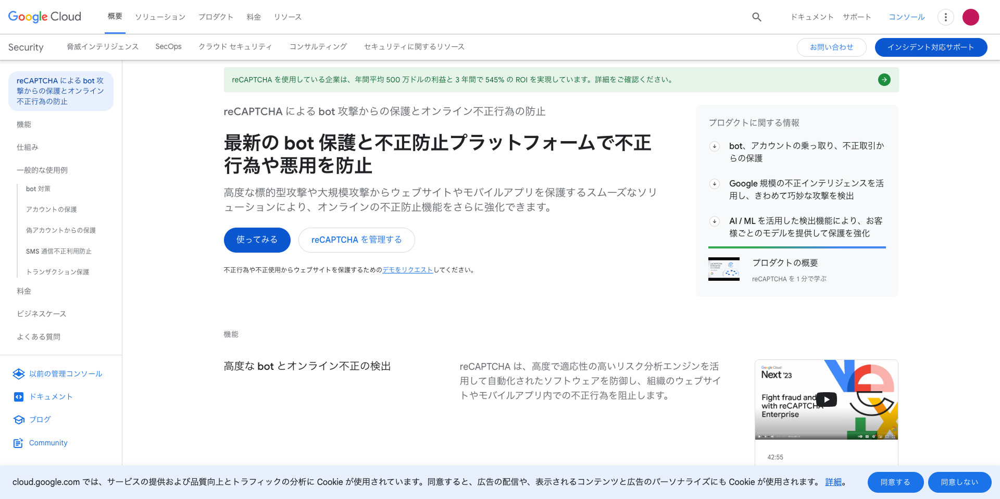The width and height of the screenshot is (1000, 499).
Task: Go to the ドキュメント header link
Action: [x=812, y=17]
